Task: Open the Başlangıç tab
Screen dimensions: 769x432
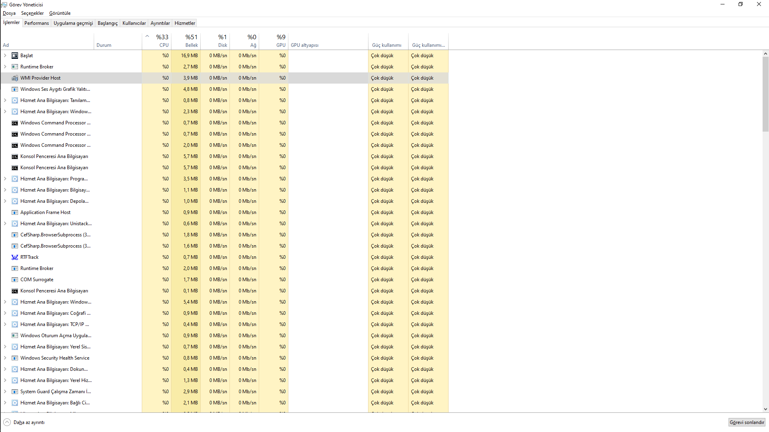Action: pyautogui.click(x=107, y=23)
